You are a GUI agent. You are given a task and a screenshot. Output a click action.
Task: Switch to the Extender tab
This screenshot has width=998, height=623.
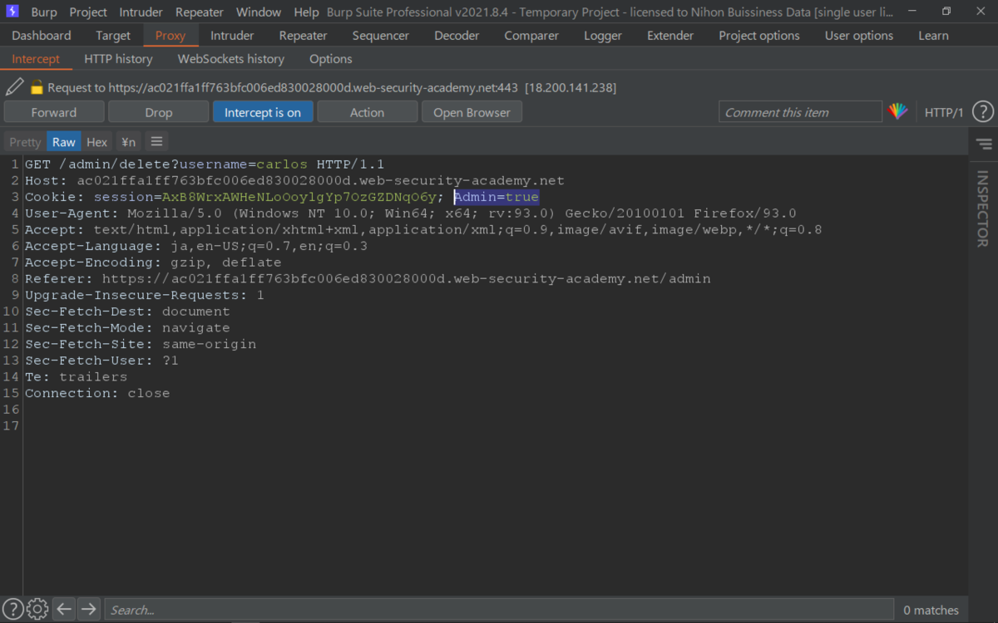point(670,36)
